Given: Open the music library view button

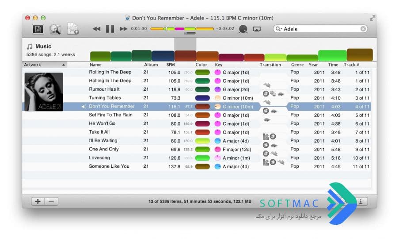Looking at the screenshot, I should pos(38,29).
